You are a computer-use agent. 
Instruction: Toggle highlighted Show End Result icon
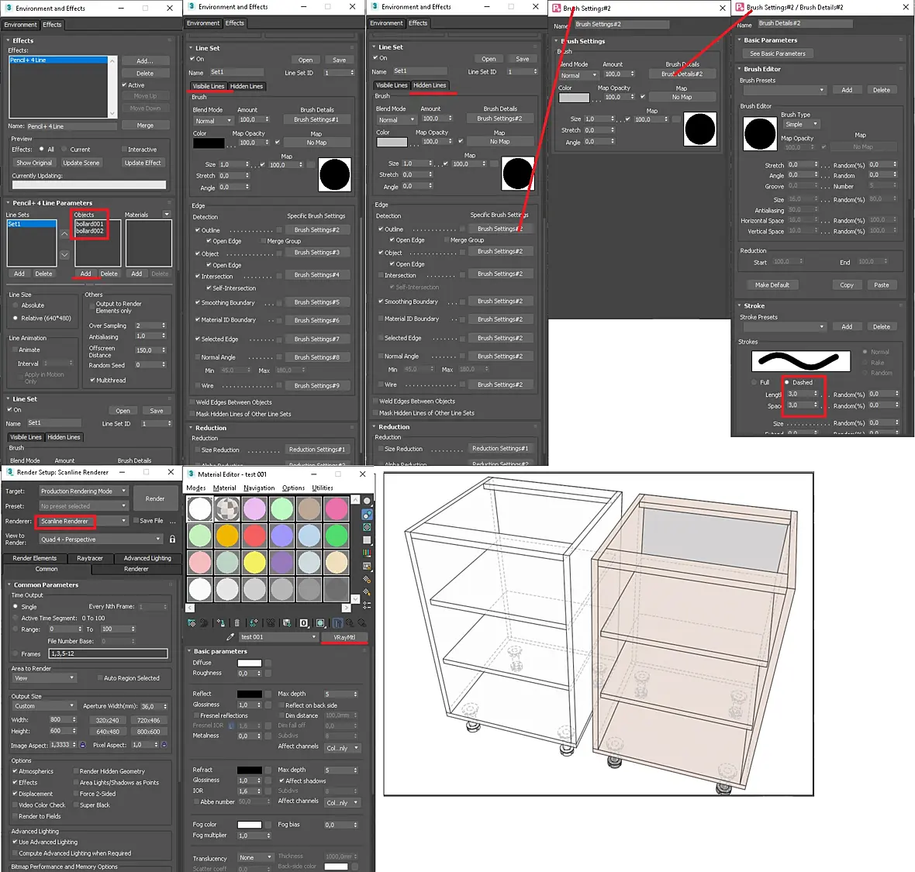(x=337, y=623)
